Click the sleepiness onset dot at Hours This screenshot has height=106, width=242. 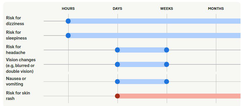[x=68, y=36]
